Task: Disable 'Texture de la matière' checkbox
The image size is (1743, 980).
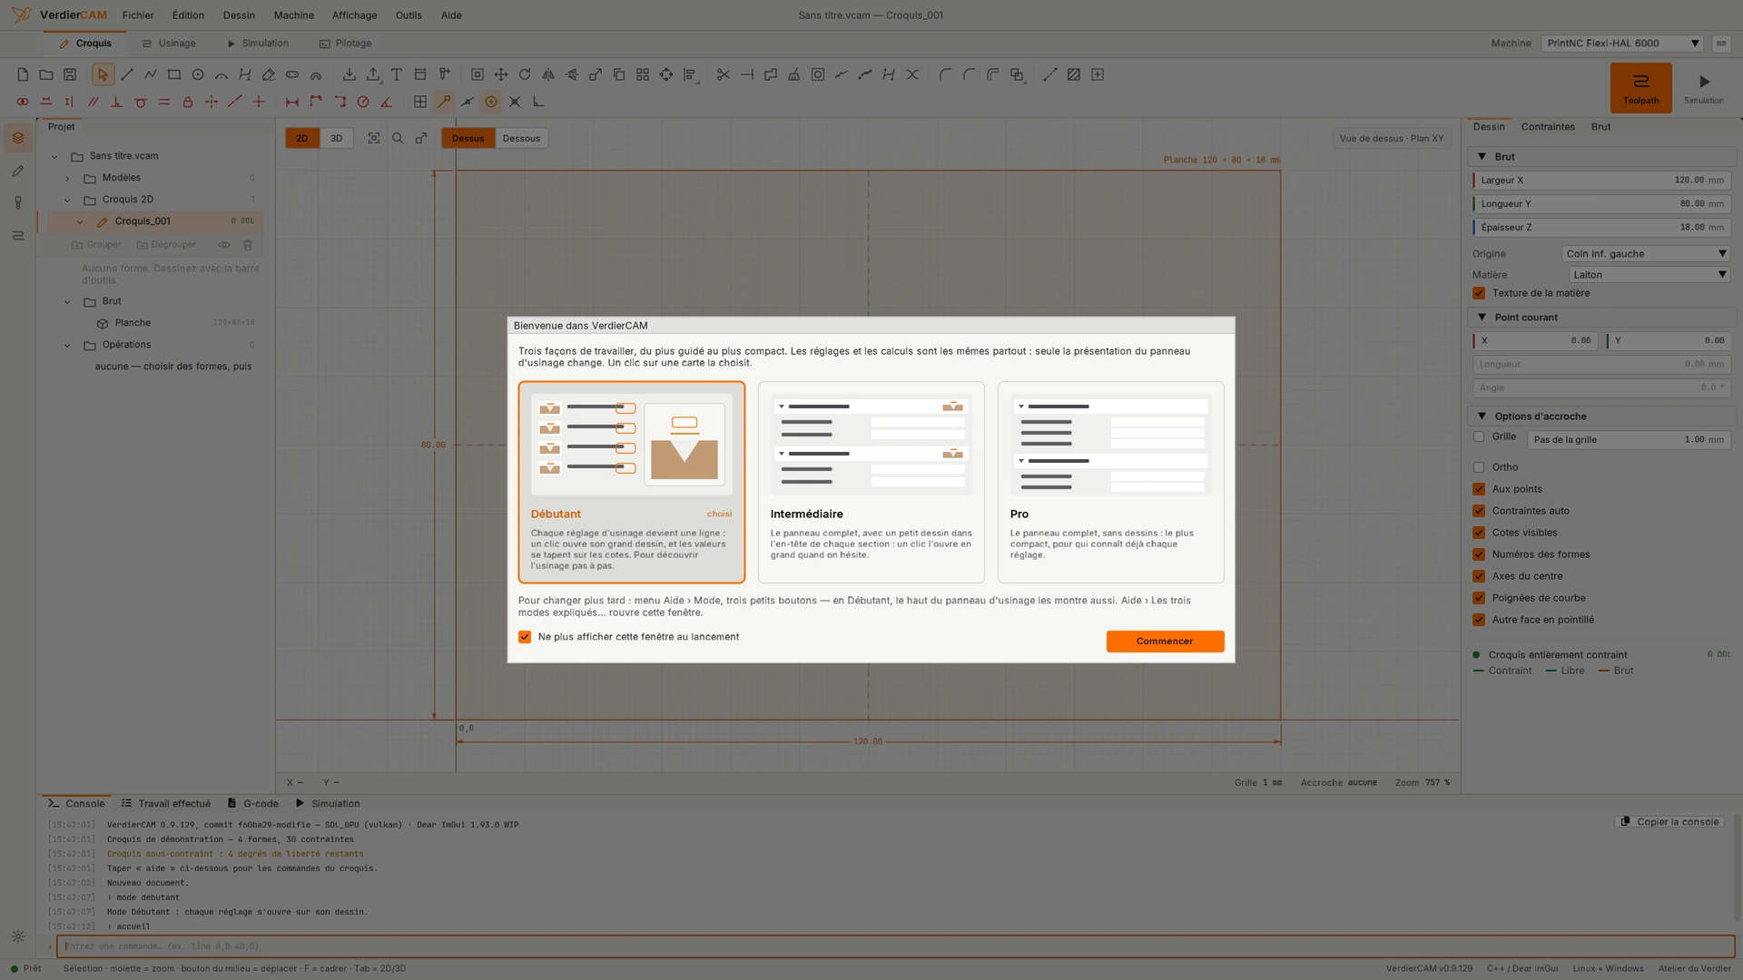Action: (1479, 293)
